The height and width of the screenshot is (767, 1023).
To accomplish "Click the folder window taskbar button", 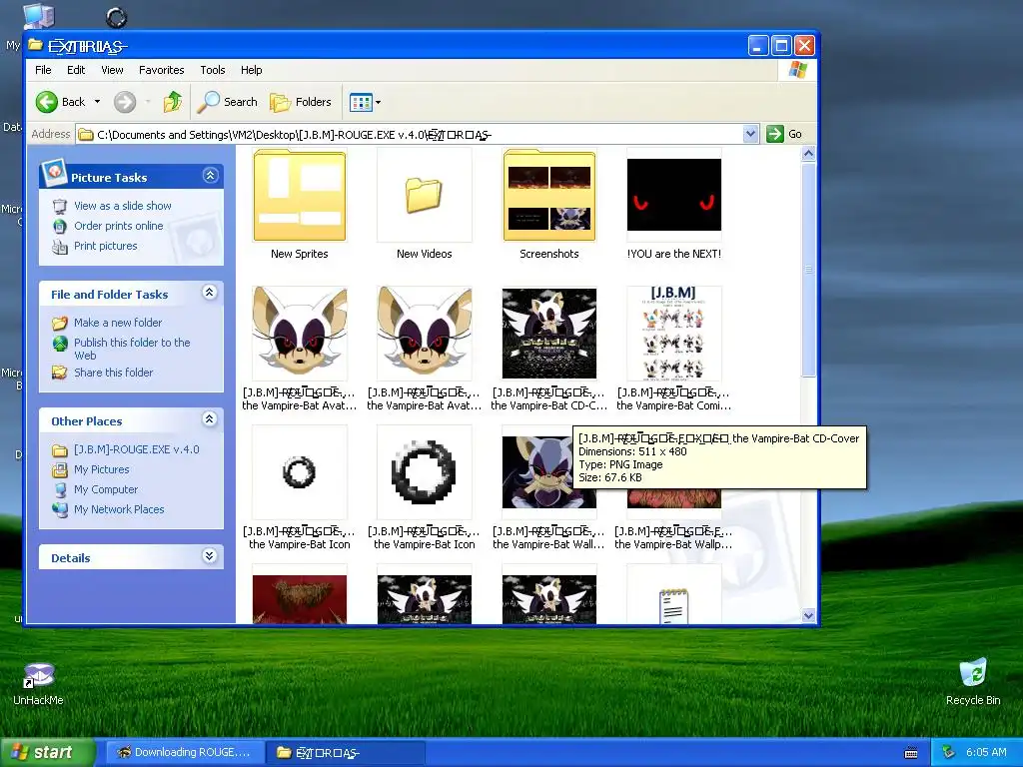I will click(346, 753).
